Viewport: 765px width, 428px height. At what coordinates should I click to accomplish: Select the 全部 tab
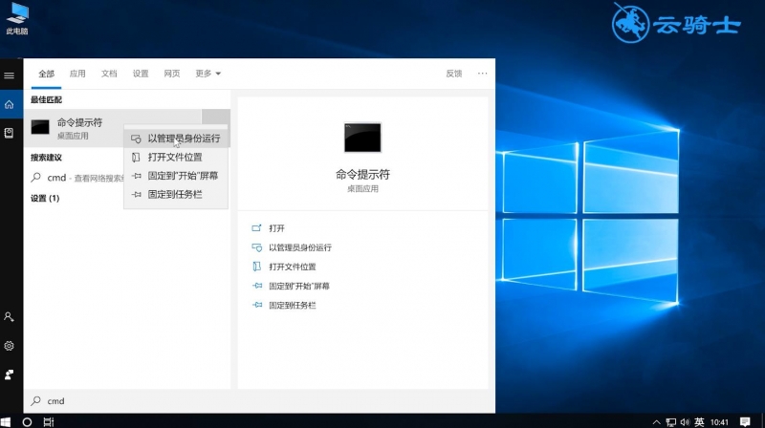[46, 74]
